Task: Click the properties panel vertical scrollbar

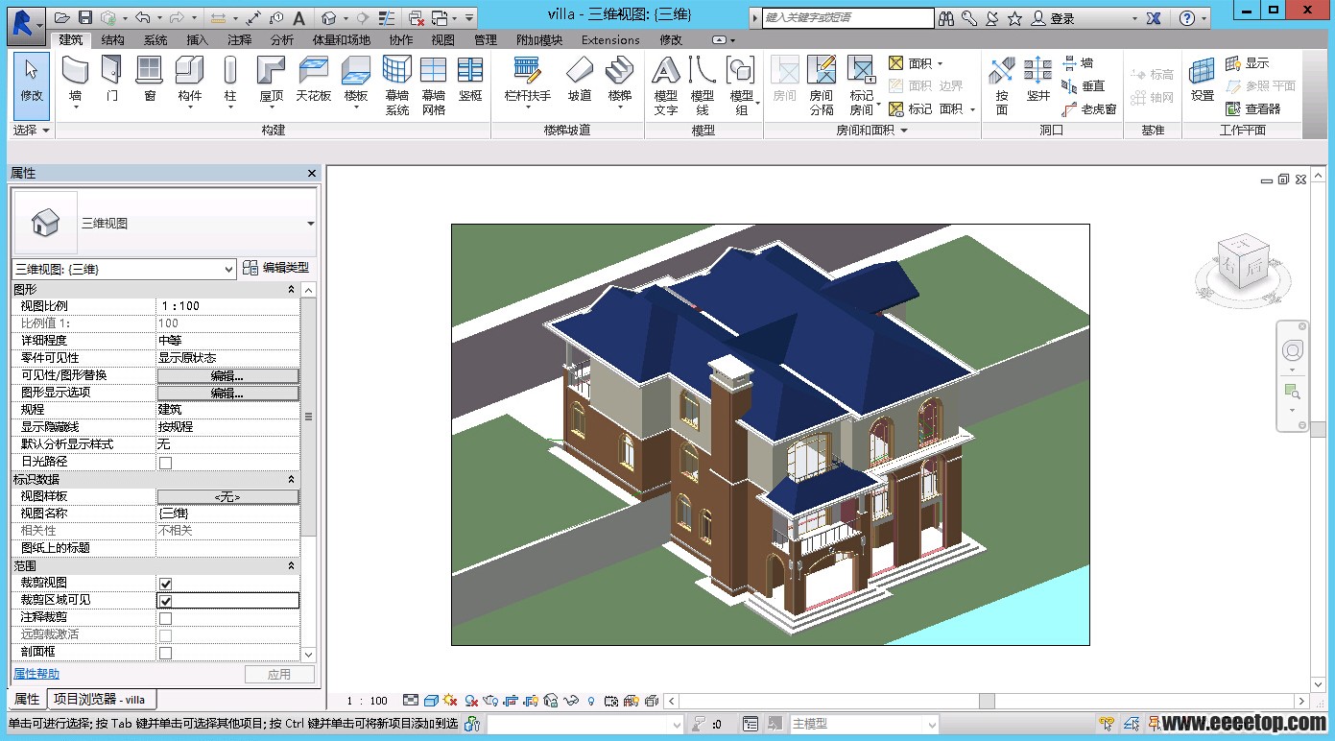Action: point(308,417)
